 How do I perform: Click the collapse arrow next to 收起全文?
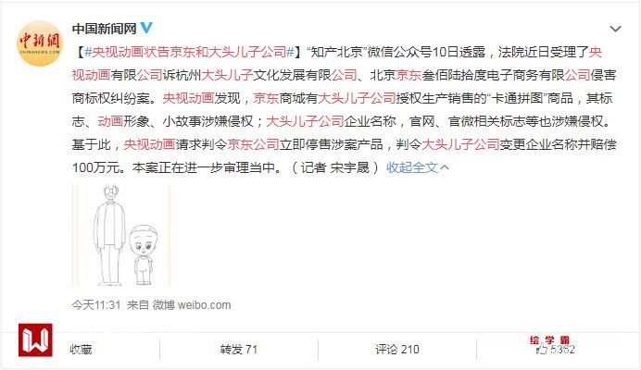click(x=445, y=167)
